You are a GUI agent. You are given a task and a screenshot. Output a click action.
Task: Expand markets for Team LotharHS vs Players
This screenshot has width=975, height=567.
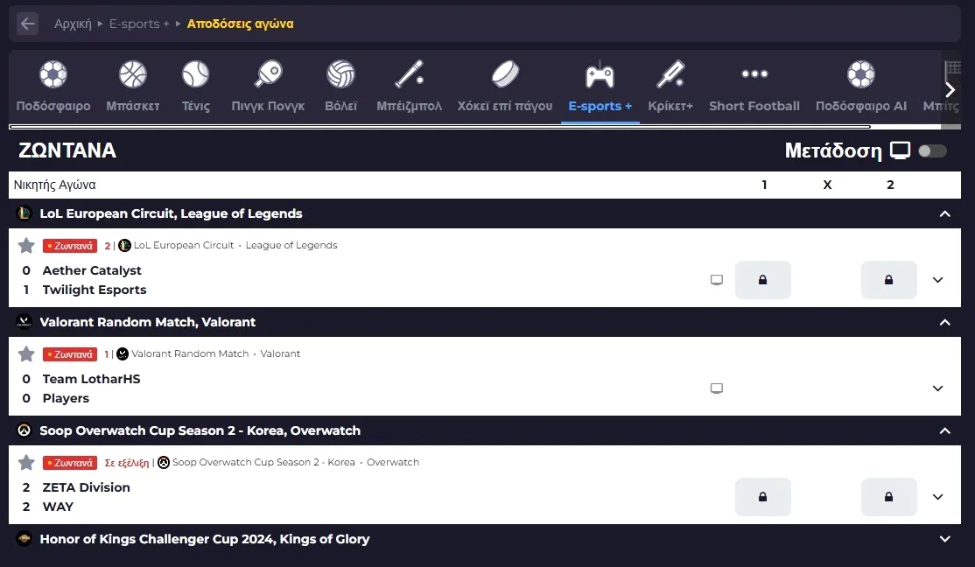click(x=937, y=388)
